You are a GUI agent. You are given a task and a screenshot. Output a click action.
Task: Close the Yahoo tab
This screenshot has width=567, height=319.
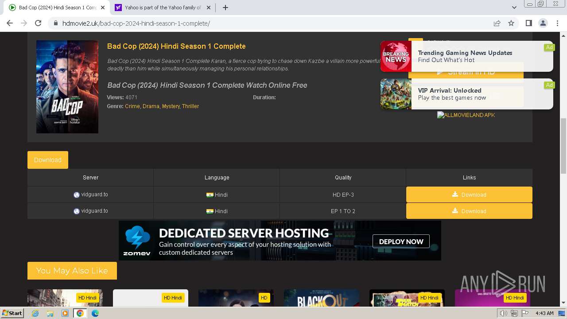(x=209, y=8)
